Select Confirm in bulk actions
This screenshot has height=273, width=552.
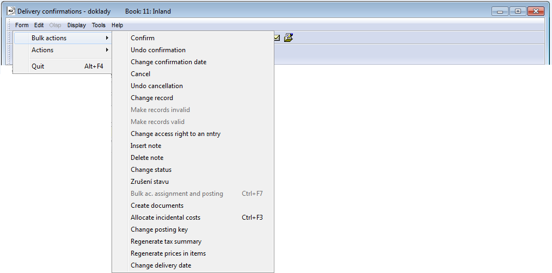[x=143, y=38]
